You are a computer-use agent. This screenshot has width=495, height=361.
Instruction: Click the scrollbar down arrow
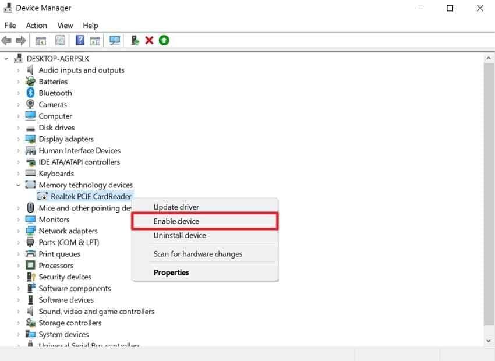click(x=489, y=341)
